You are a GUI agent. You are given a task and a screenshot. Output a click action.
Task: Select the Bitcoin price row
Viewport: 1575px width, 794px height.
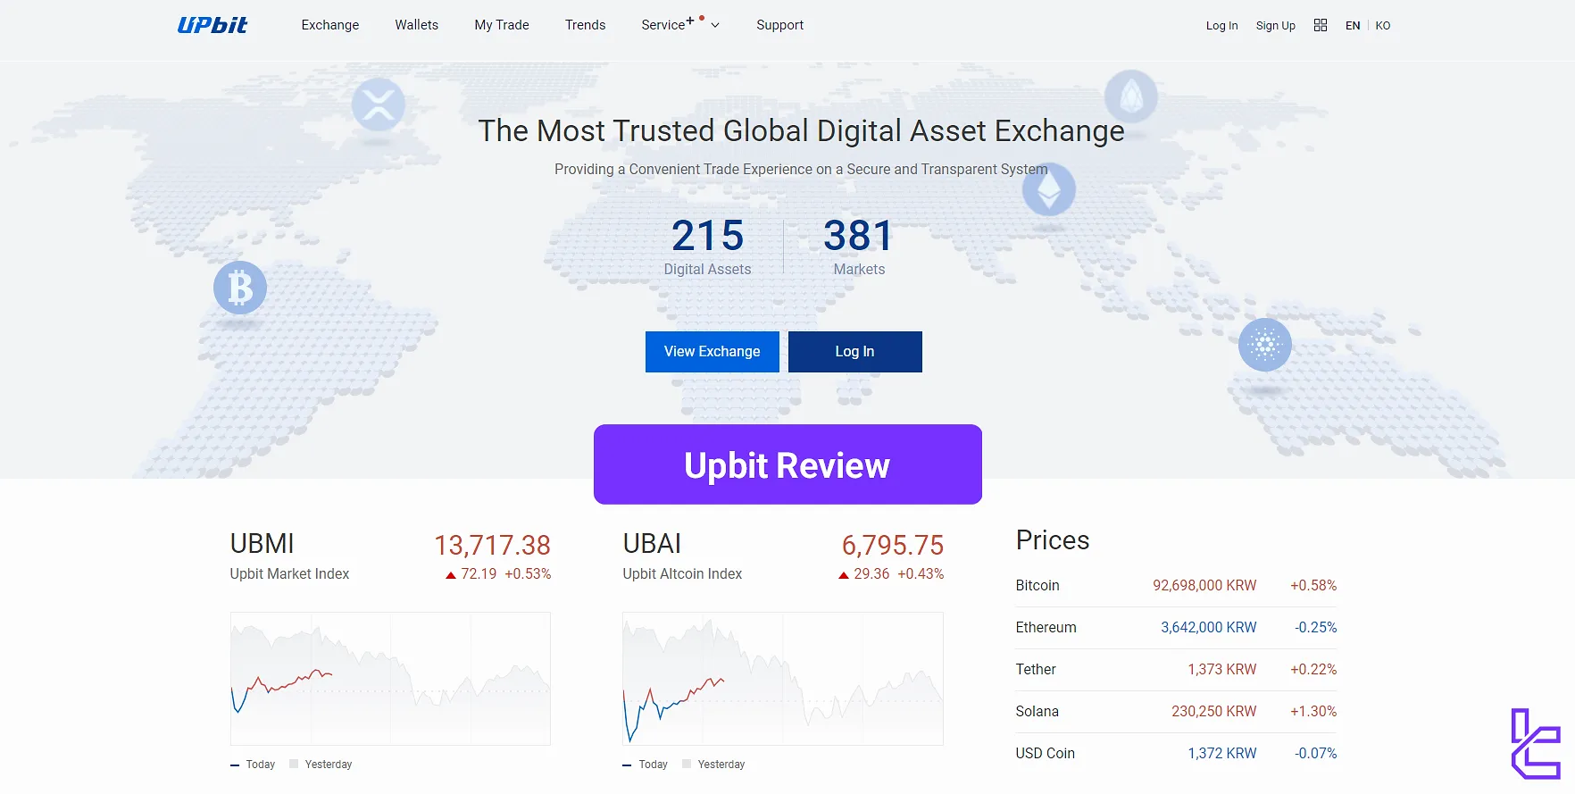click(1176, 586)
